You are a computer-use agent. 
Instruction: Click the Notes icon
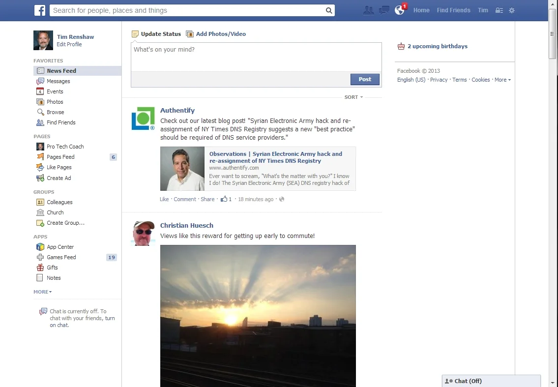(40, 278)
